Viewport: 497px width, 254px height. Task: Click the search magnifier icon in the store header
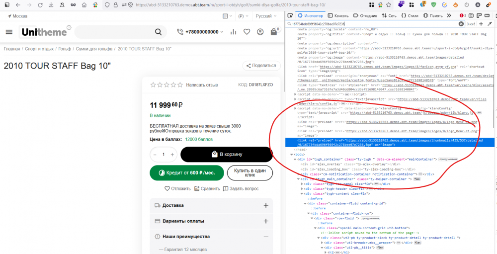(158, 32)
